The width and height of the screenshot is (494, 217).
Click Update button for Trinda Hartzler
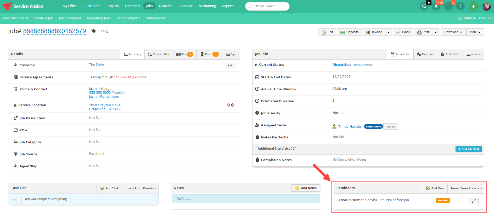click(x=391, y=127)
